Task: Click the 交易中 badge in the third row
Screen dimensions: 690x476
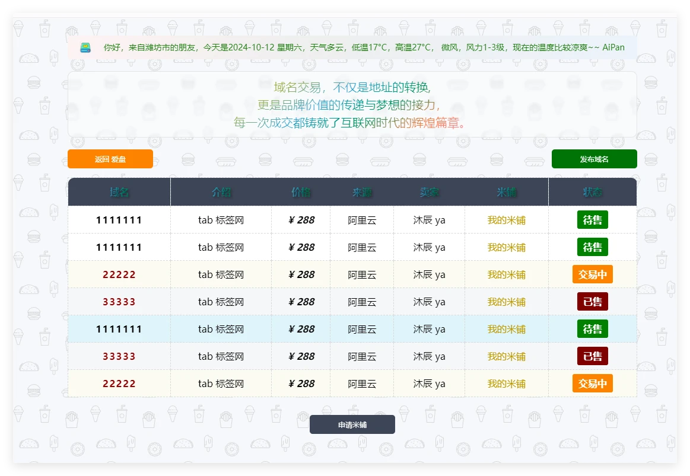Action: tap(592, 274)
